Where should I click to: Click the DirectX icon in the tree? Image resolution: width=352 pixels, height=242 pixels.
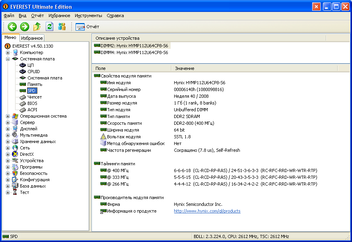click(15, 154)
